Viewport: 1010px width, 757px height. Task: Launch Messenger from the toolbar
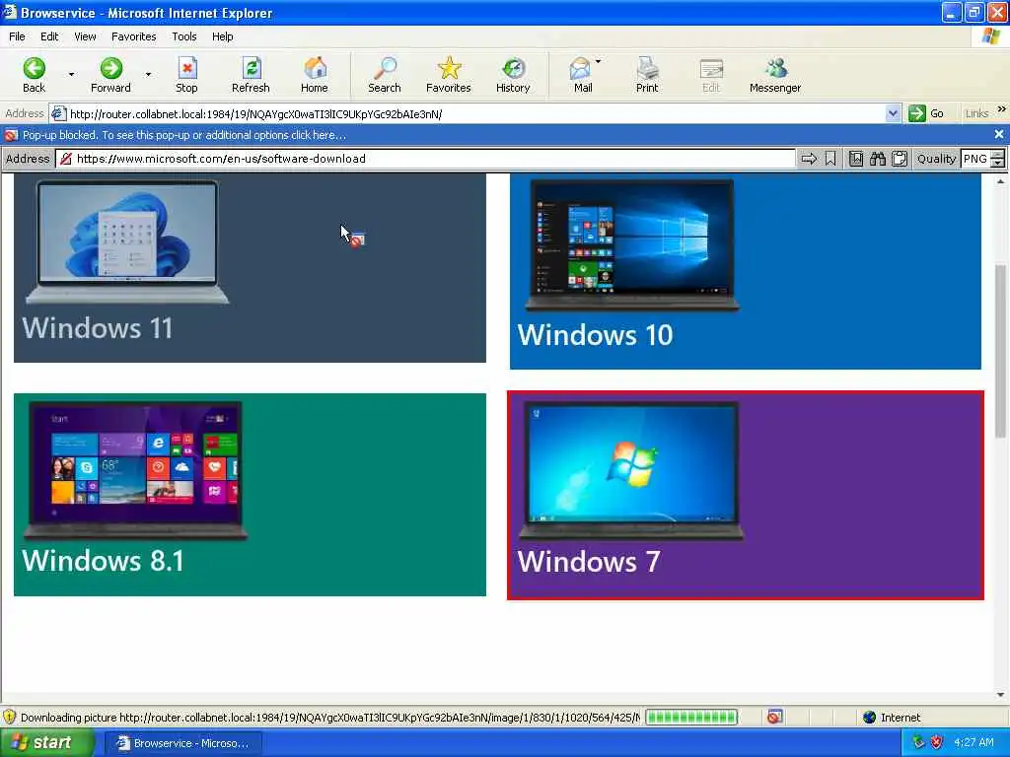775,75
